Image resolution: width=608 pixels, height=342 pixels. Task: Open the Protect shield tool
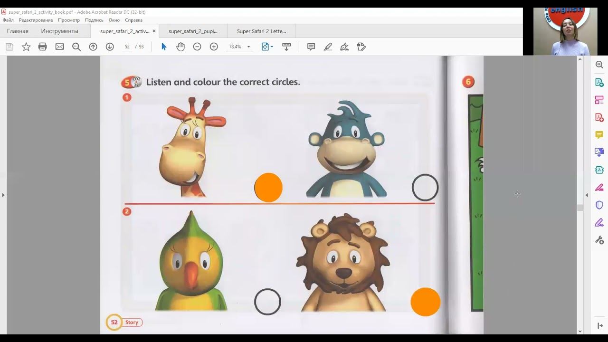[599, 205]
